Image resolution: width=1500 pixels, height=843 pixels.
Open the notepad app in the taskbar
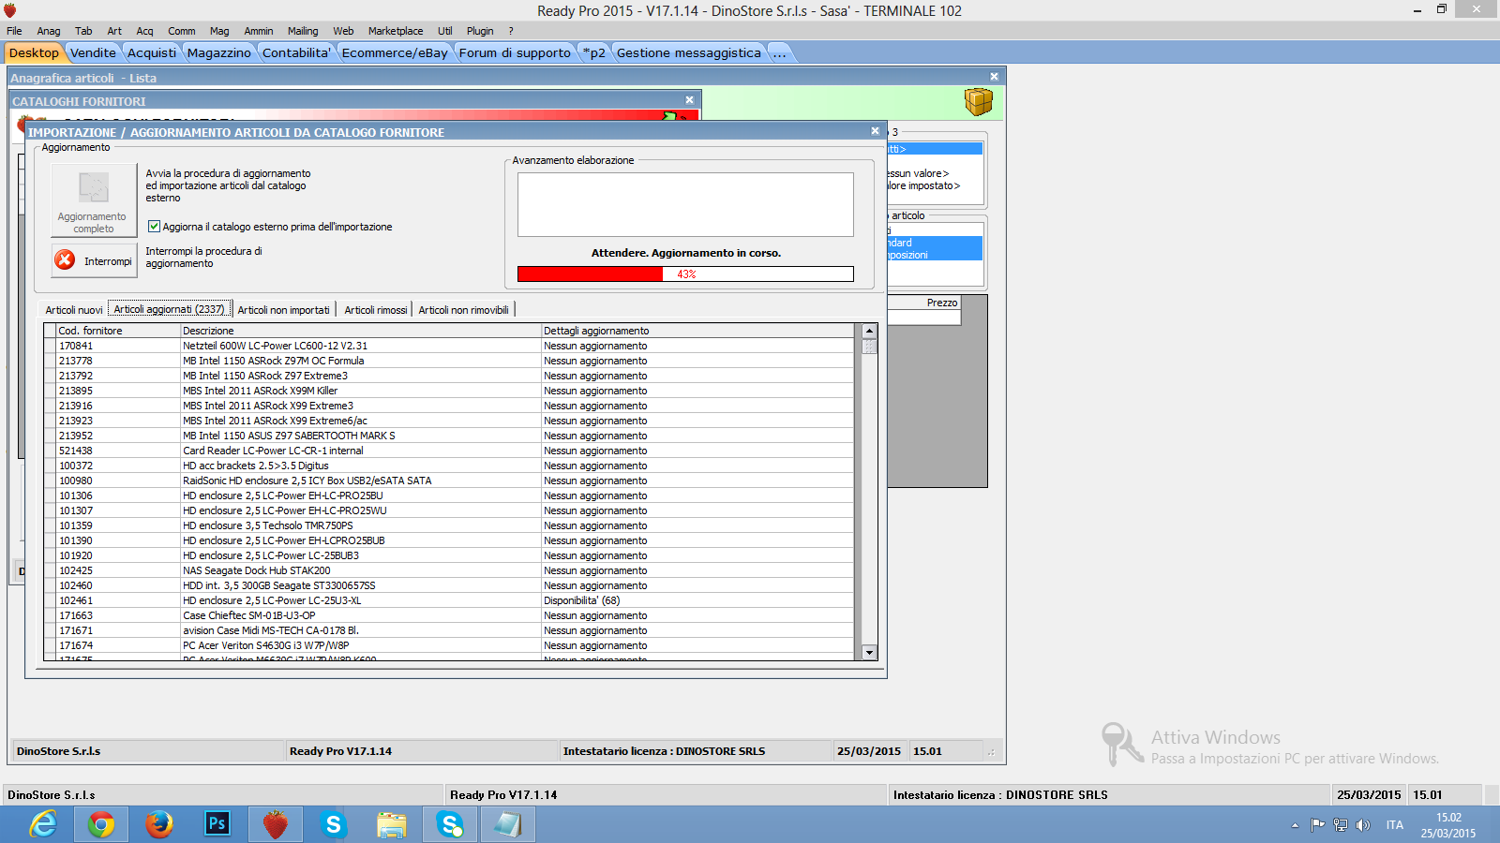508,824
